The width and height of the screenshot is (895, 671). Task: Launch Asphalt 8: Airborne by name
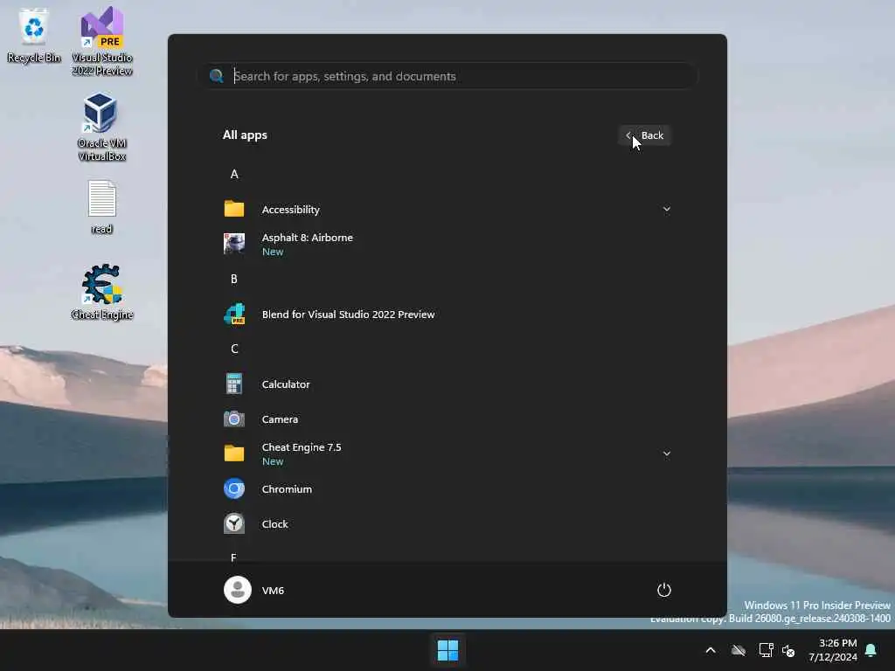(307, 238)
